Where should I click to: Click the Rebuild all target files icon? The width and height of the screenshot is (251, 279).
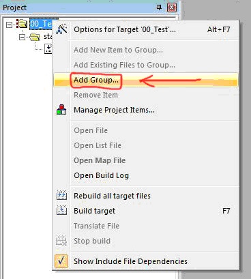61,196
